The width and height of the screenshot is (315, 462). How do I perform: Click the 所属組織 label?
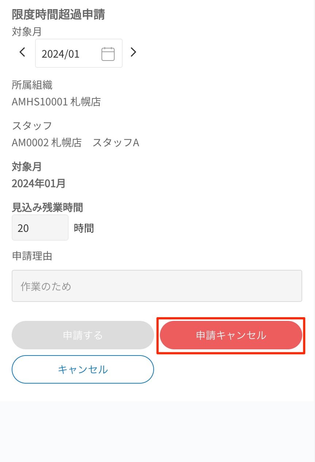(x=32, y=85)
